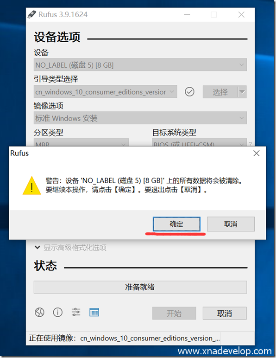276x358 pixels.
Task: Click the ISO checksum checkmark icon
Action: coord(189,92)
